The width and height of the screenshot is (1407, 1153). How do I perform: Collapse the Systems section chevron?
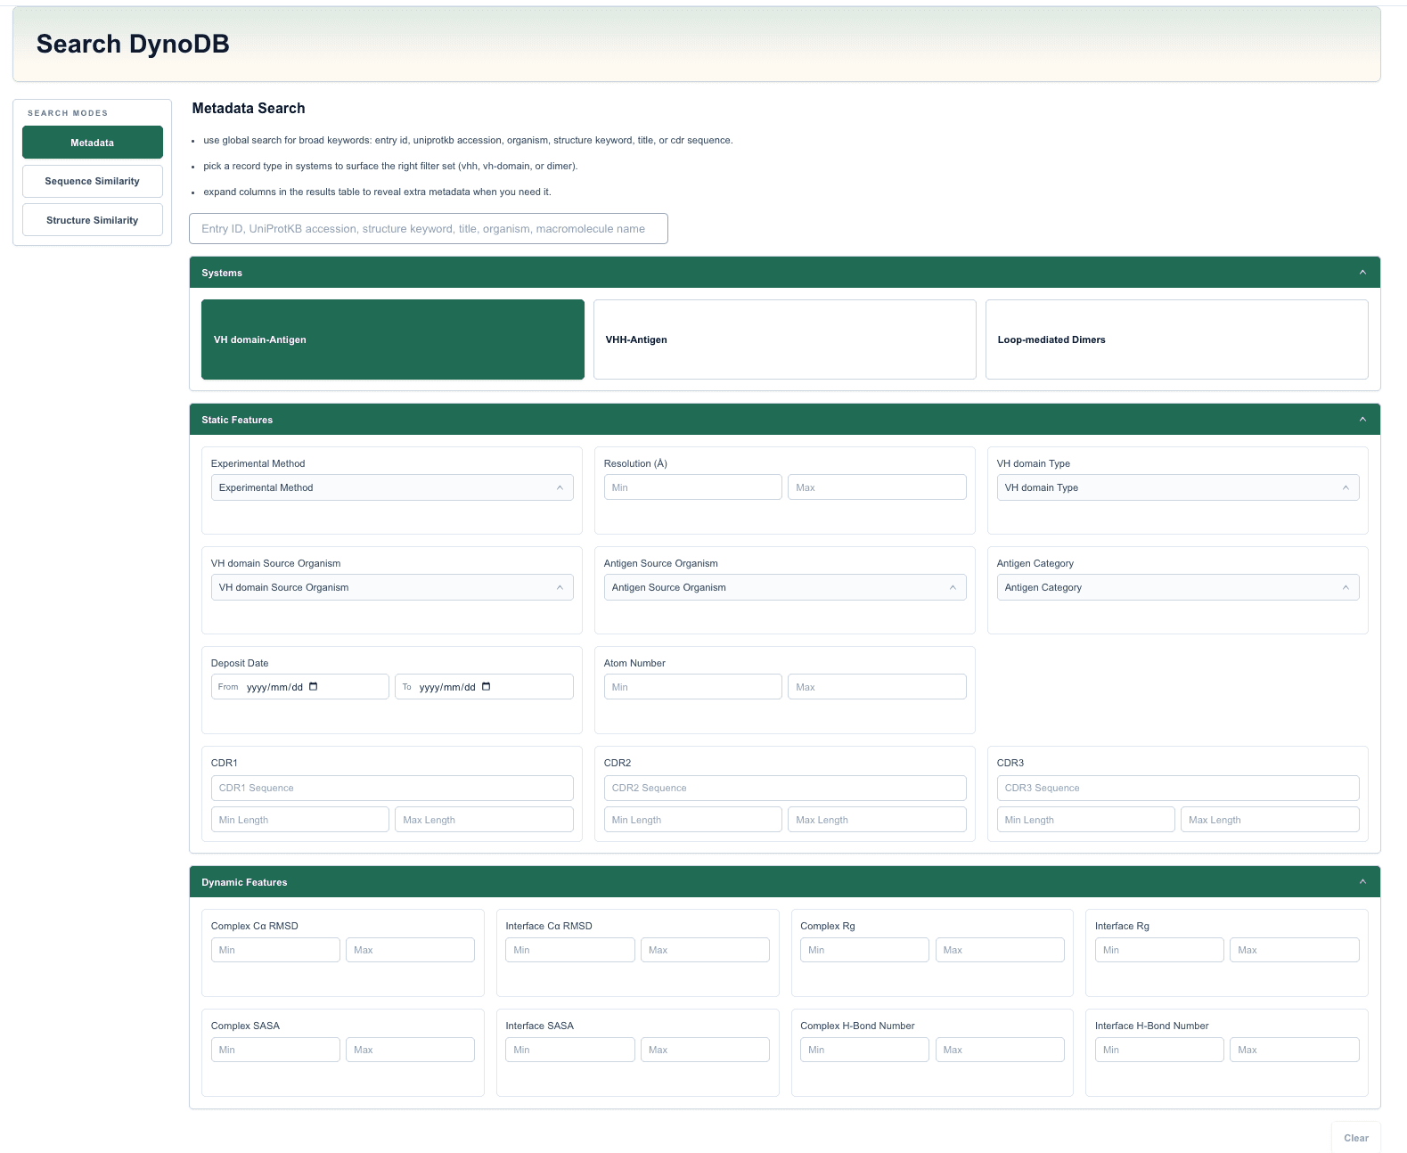(1362, 272)
